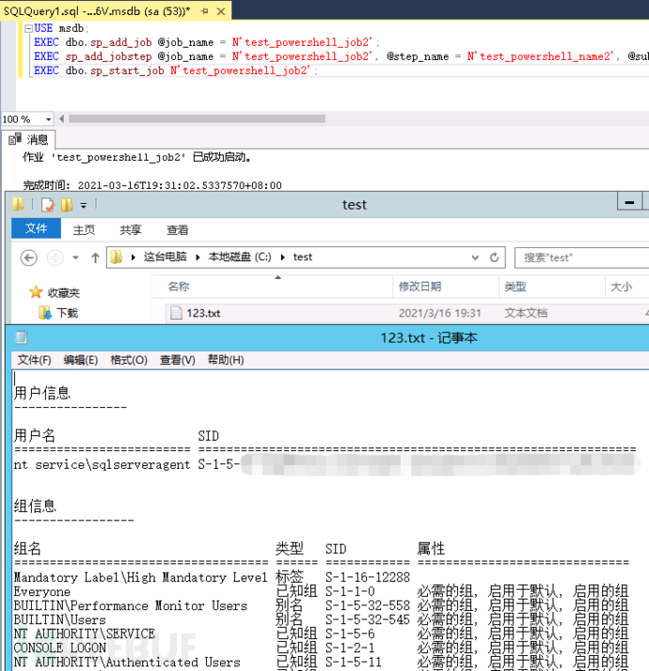Go back in Explorer navigation

(x=29, y=258)
